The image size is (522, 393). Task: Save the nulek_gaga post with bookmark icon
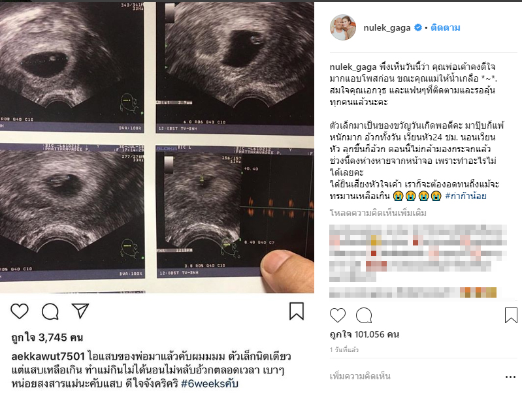coord(511,315)
